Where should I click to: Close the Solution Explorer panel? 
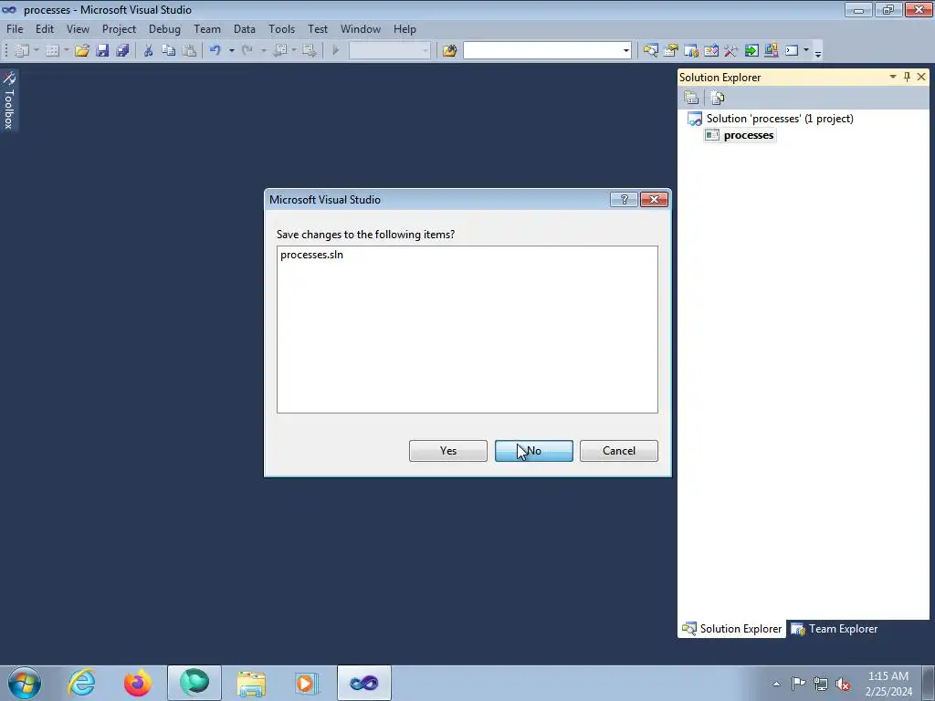tap(921, 77)
